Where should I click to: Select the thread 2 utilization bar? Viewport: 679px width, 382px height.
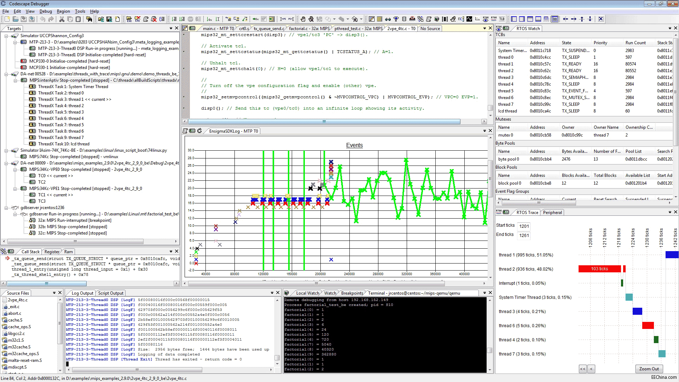(x=599, y=269)
